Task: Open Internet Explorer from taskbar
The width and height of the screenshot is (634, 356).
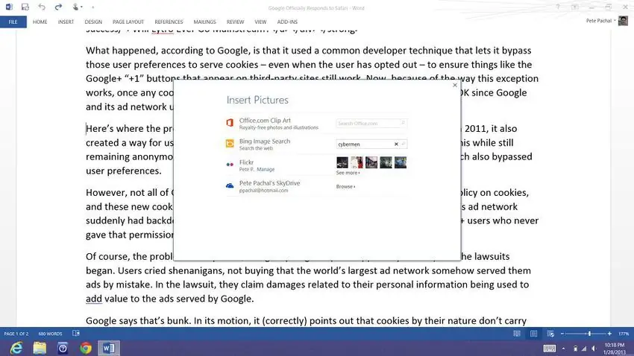Action: pyautogui.click(x=16, y=348)
